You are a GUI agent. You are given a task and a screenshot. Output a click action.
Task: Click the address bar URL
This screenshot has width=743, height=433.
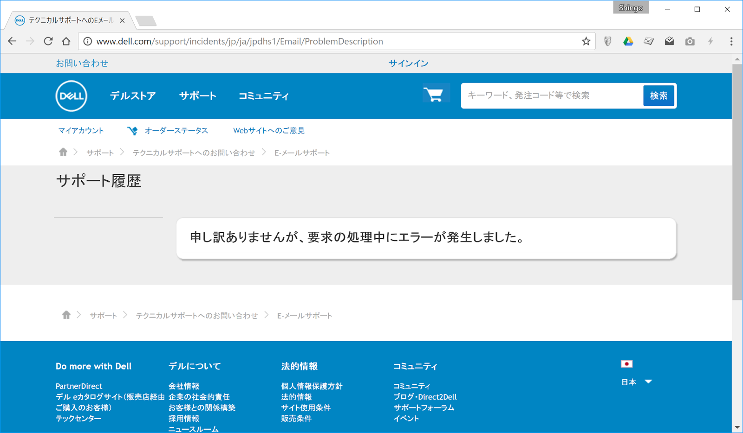[240, 41]
